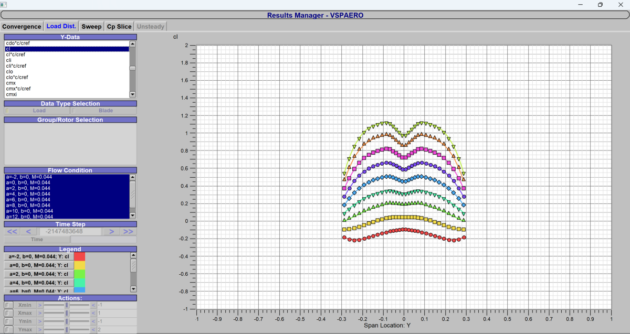
Task: Advance one time step with > arrow
Action: 111,231
